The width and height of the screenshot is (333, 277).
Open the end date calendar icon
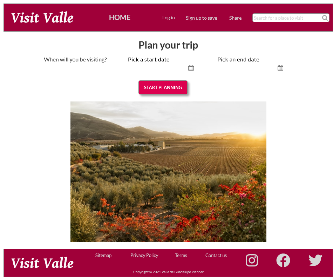coord(280,68)
